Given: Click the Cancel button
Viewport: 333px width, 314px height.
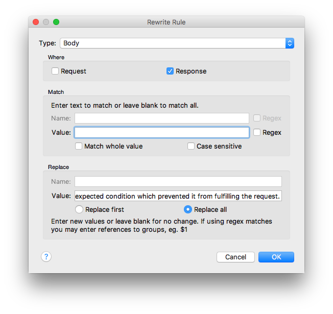Looking at the screenshot, I should [x=235, y=257].
